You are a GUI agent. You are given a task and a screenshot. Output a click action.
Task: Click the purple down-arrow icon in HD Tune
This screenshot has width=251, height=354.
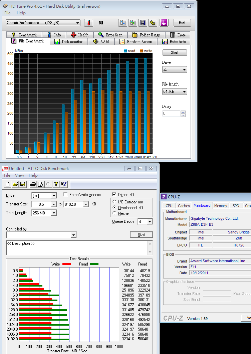[x=164, y=23]
